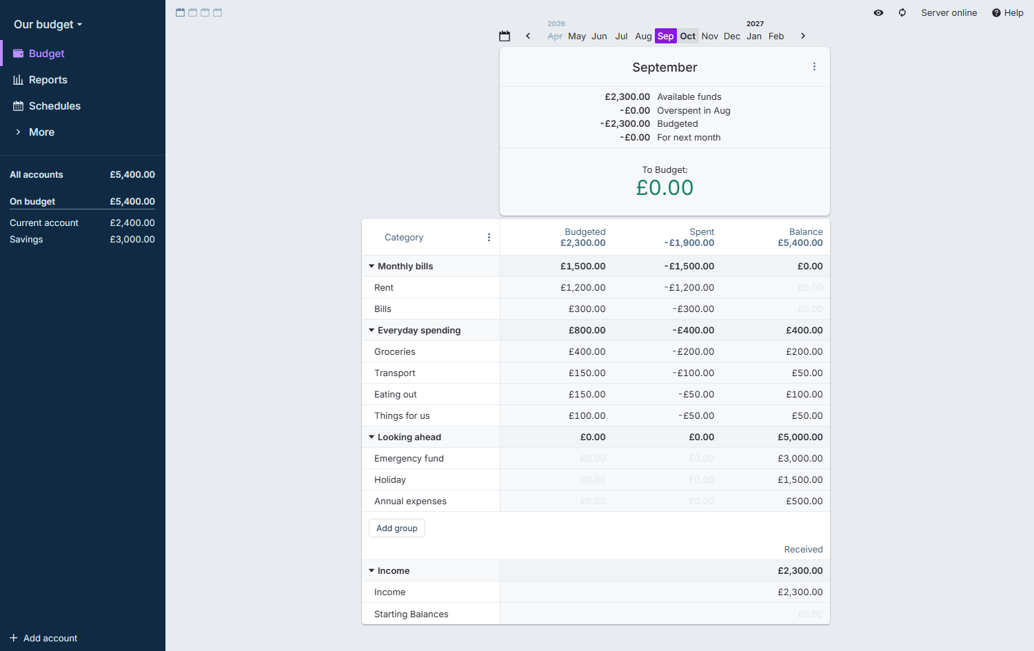
Task: Collapse the Income group arrow
Action: click(372, 570)
